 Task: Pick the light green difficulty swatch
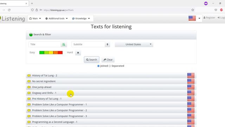click(46, 53)
